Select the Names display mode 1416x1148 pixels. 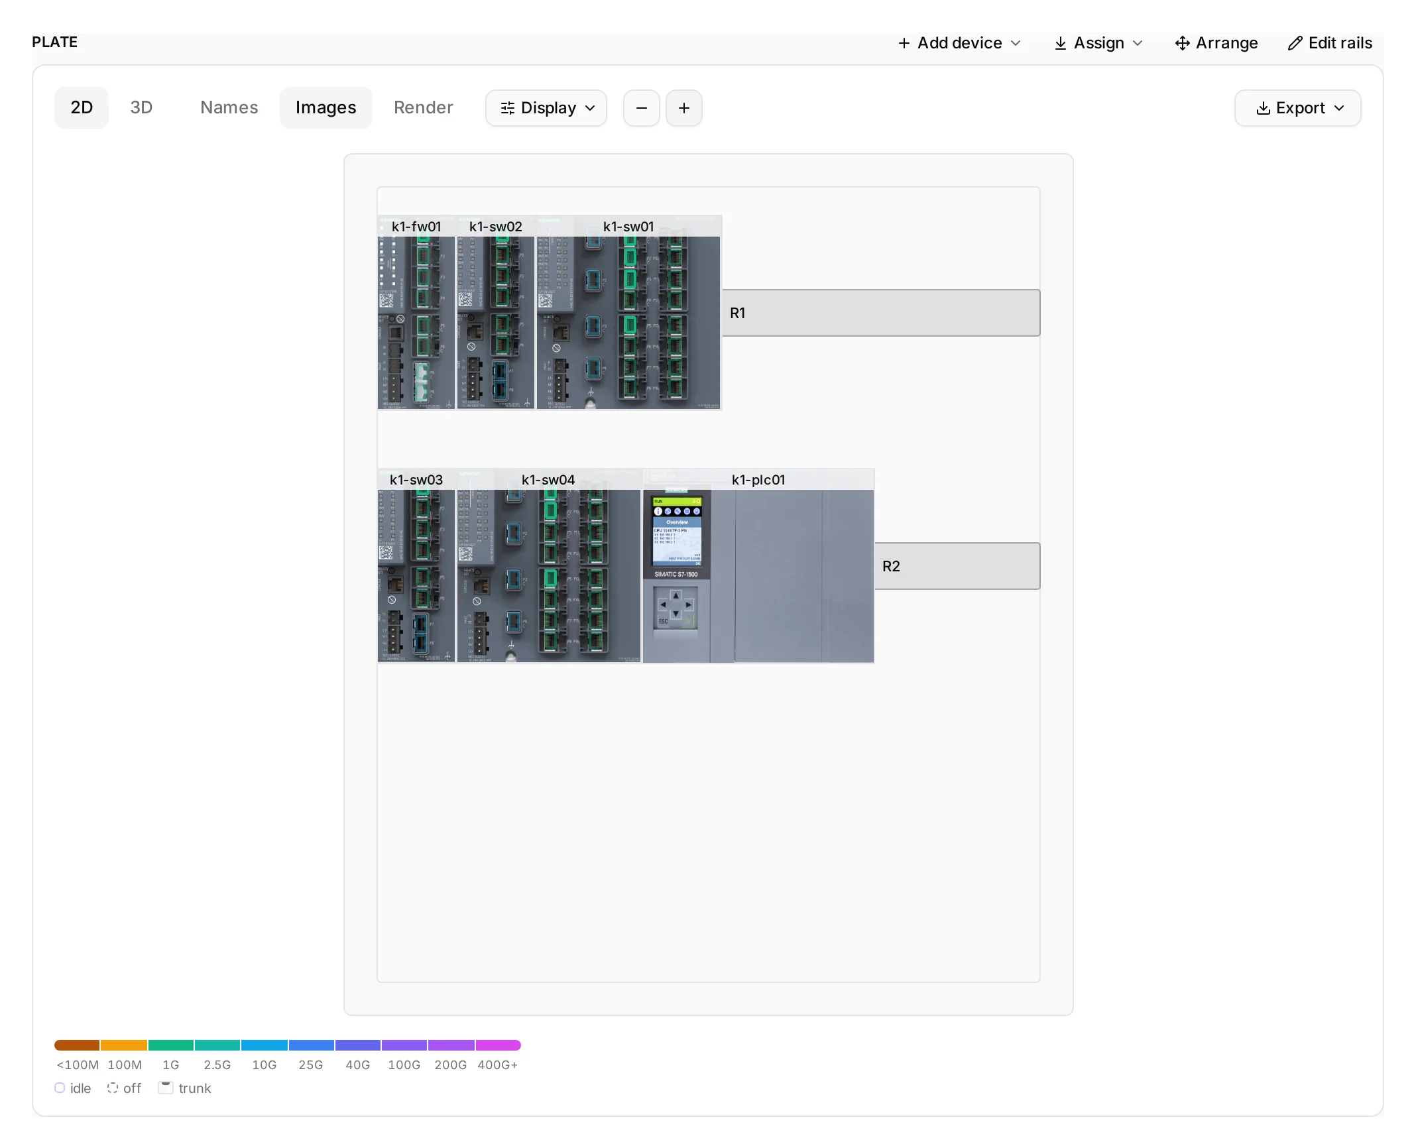229,107
